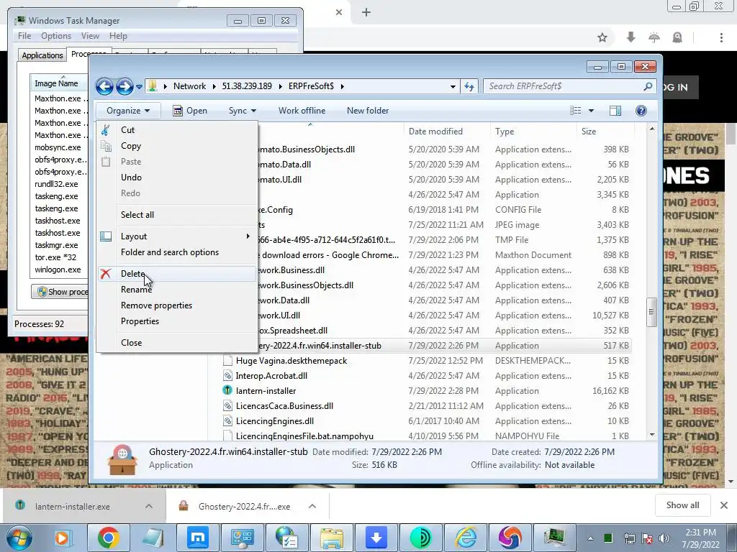
Task: Open Explorer help icon
Action: [x=641, y=111]
